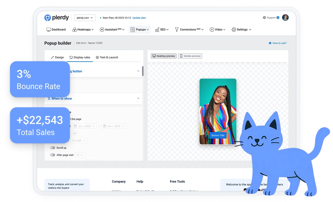Switch to the Test & Launch tab
The image size is (333, 202).
click(x=107, y=57)
